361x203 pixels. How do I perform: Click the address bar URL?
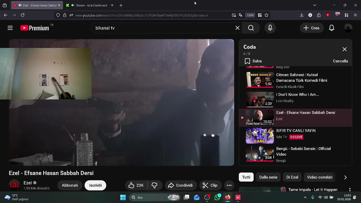click(x=142, y=15)
